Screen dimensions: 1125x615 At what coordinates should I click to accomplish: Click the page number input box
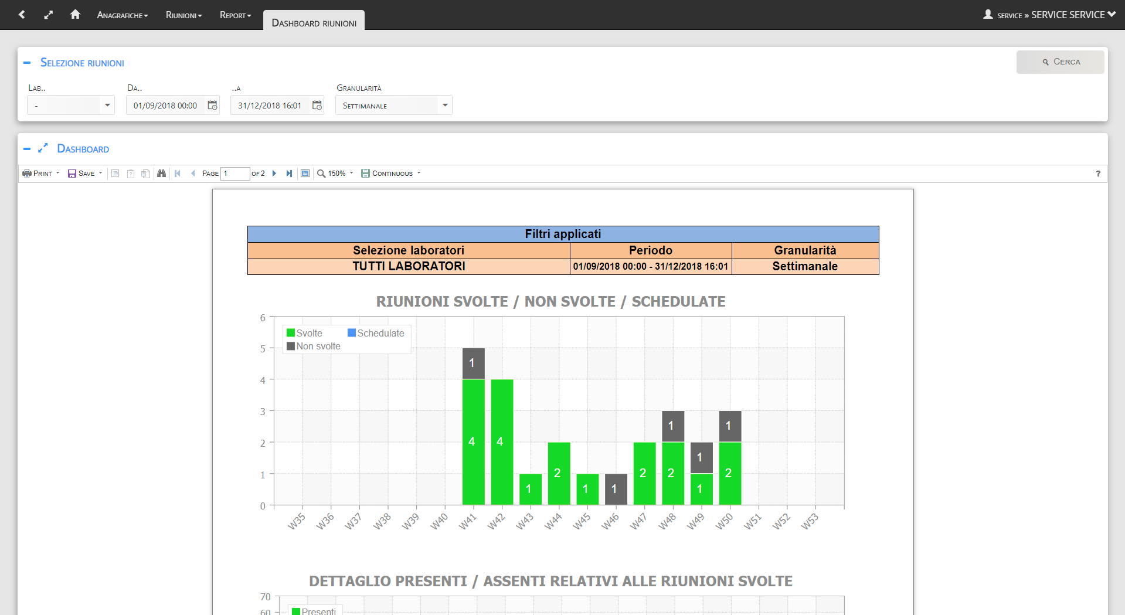[x=235, y=174]
